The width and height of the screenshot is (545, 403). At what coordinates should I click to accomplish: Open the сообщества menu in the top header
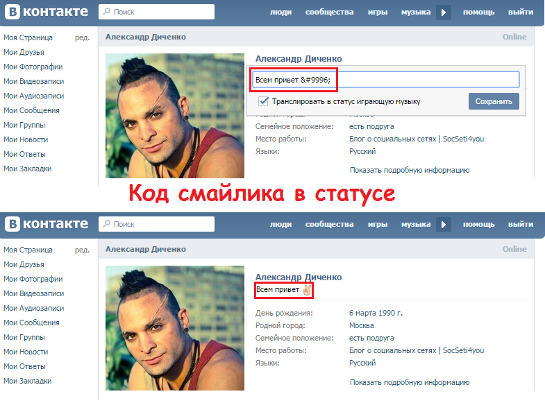point(330,12)
